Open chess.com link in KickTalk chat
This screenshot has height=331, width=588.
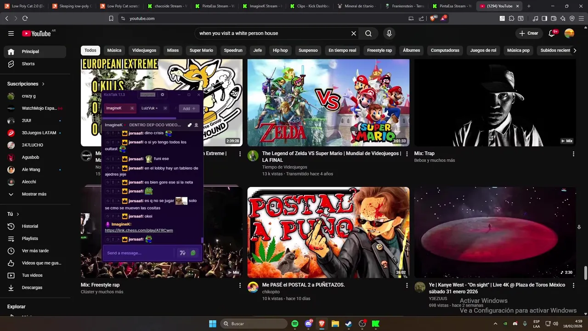(139, 230)
